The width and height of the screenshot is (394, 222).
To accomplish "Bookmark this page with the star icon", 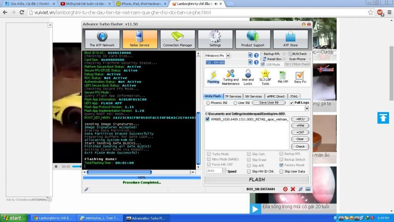I will point(371,12).
